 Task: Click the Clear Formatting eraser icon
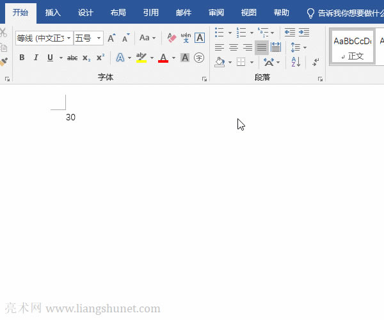172,38
